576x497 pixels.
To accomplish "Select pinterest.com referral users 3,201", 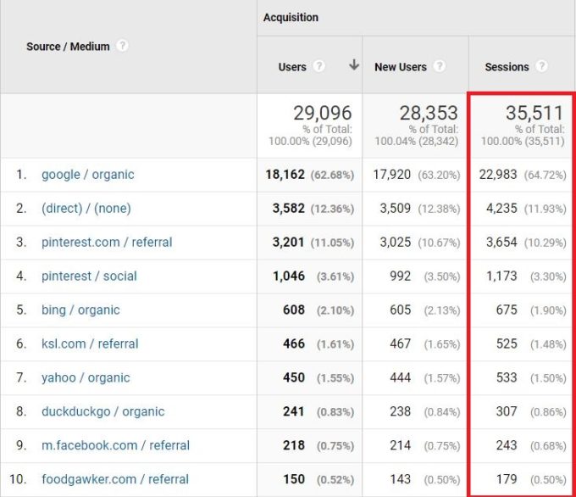I will pos(288,242).
